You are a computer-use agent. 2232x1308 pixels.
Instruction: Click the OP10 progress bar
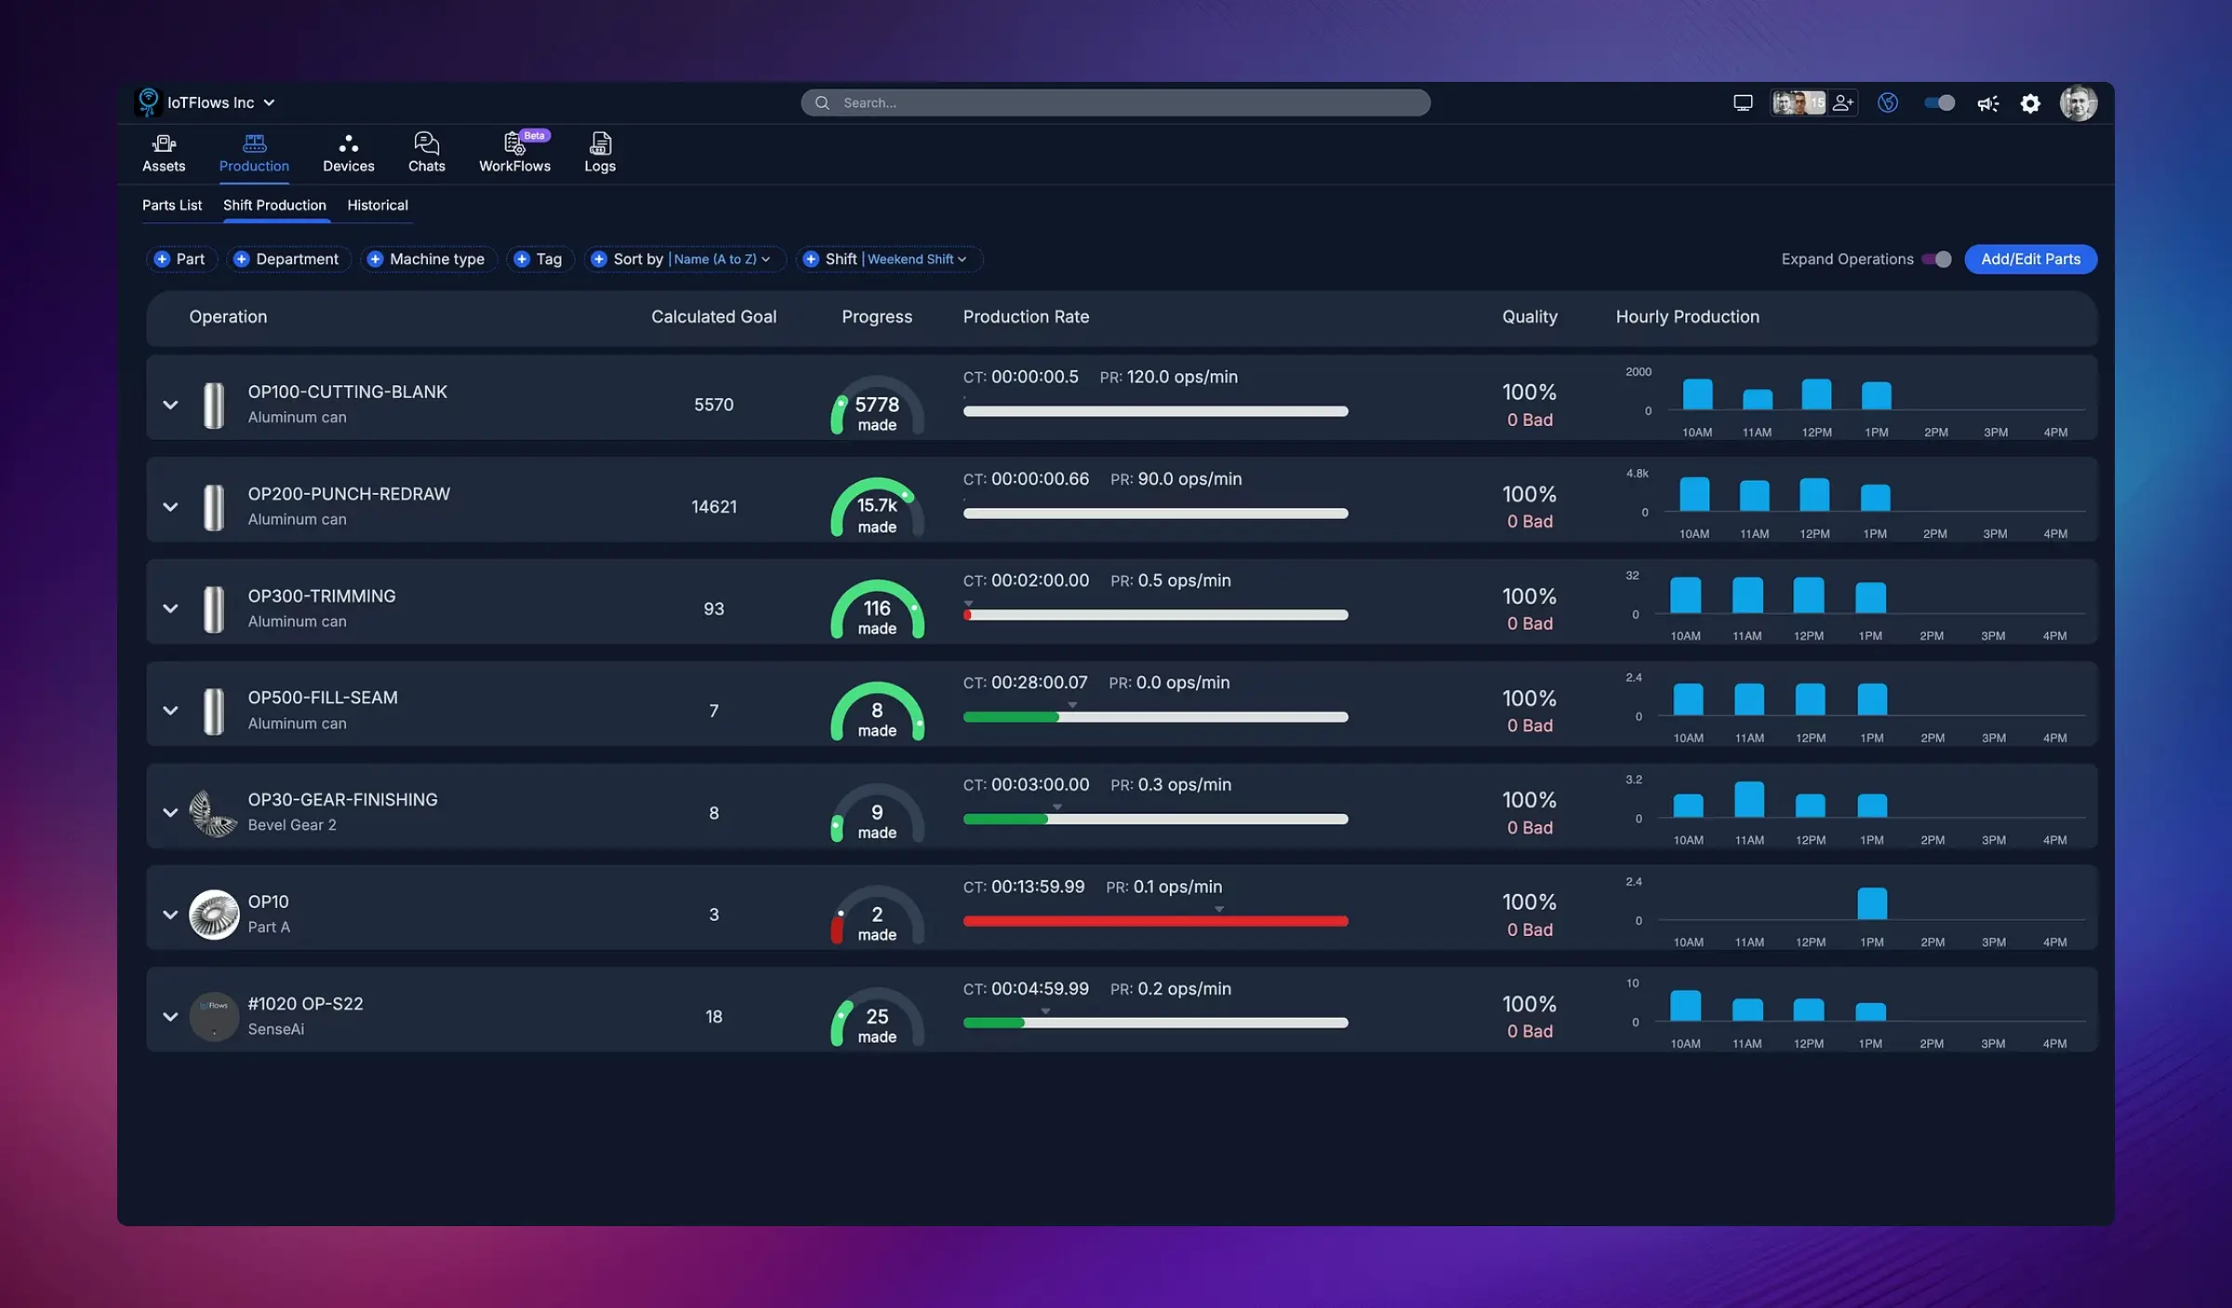tap(1155, 920)
